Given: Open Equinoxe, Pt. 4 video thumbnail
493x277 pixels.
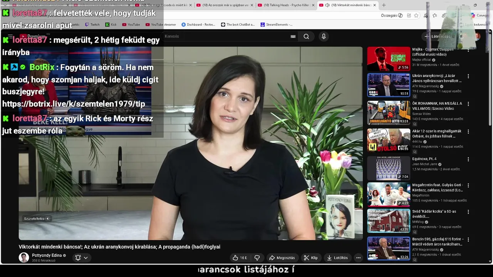Looking at the screenshot, I should (x=389, y=168).
